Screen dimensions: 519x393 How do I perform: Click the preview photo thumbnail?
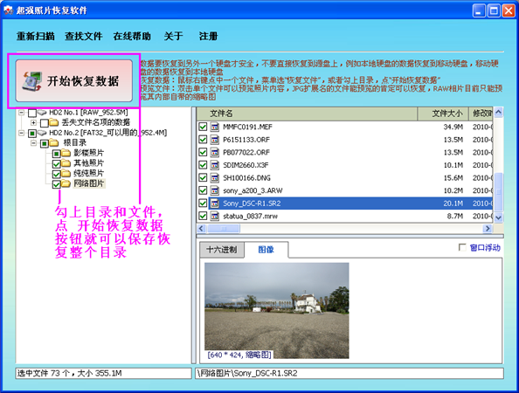click(277, 311)
